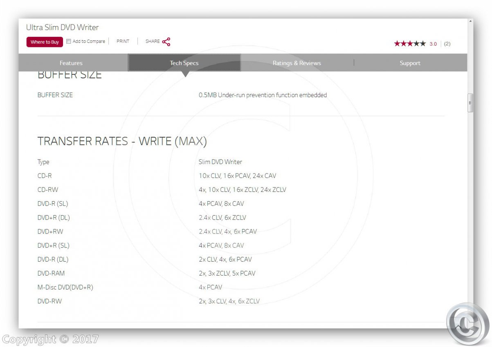Screen dimensions: 492x347
Task: Select the Tech Specs tab
Action: [x=184, y=63]
